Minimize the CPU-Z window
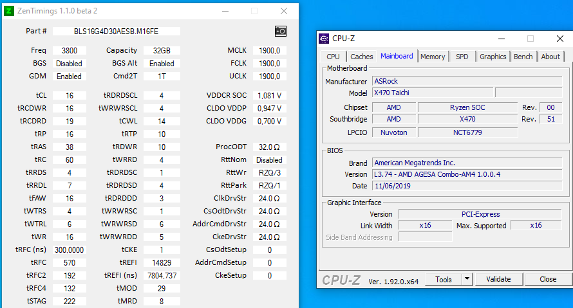 coord(502,39)
